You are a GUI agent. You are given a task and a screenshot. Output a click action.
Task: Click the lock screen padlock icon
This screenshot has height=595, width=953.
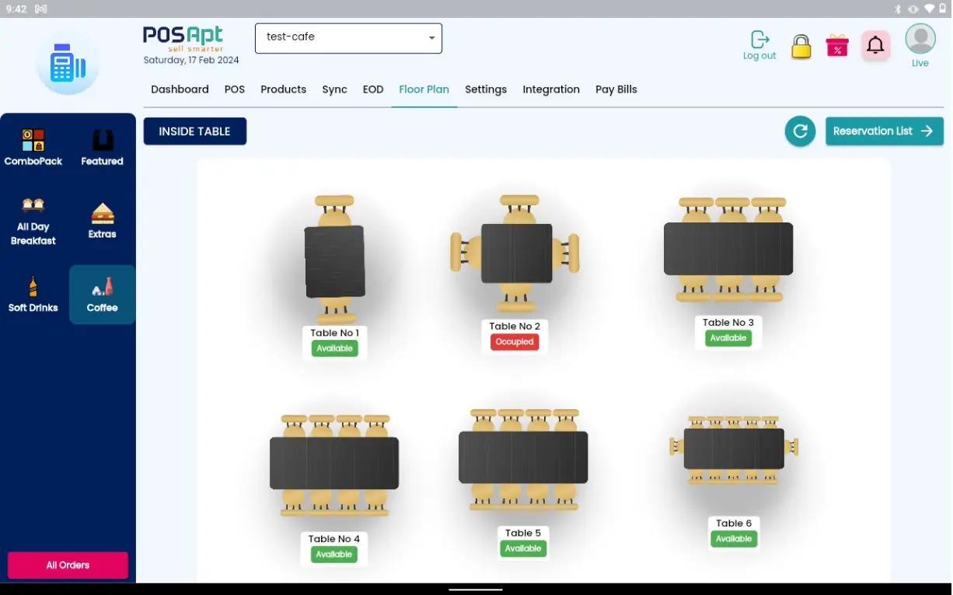(x=801, y=47)
